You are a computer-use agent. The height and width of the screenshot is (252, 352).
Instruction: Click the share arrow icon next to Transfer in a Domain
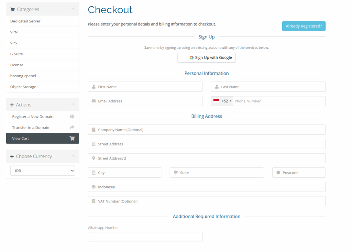coord(72,127)
